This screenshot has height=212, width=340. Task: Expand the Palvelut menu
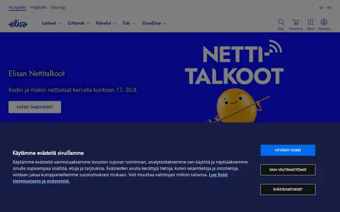point(106,23)
